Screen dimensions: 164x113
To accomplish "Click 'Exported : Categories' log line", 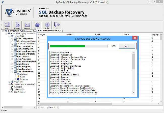I will tap(61, 55).
